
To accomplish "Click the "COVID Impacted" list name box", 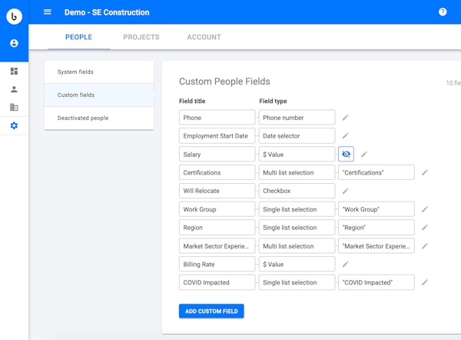I will click(376, 282).
